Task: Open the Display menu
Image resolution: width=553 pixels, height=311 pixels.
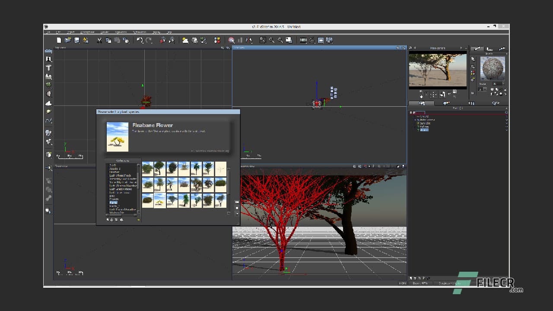Action: click(156, 32)
